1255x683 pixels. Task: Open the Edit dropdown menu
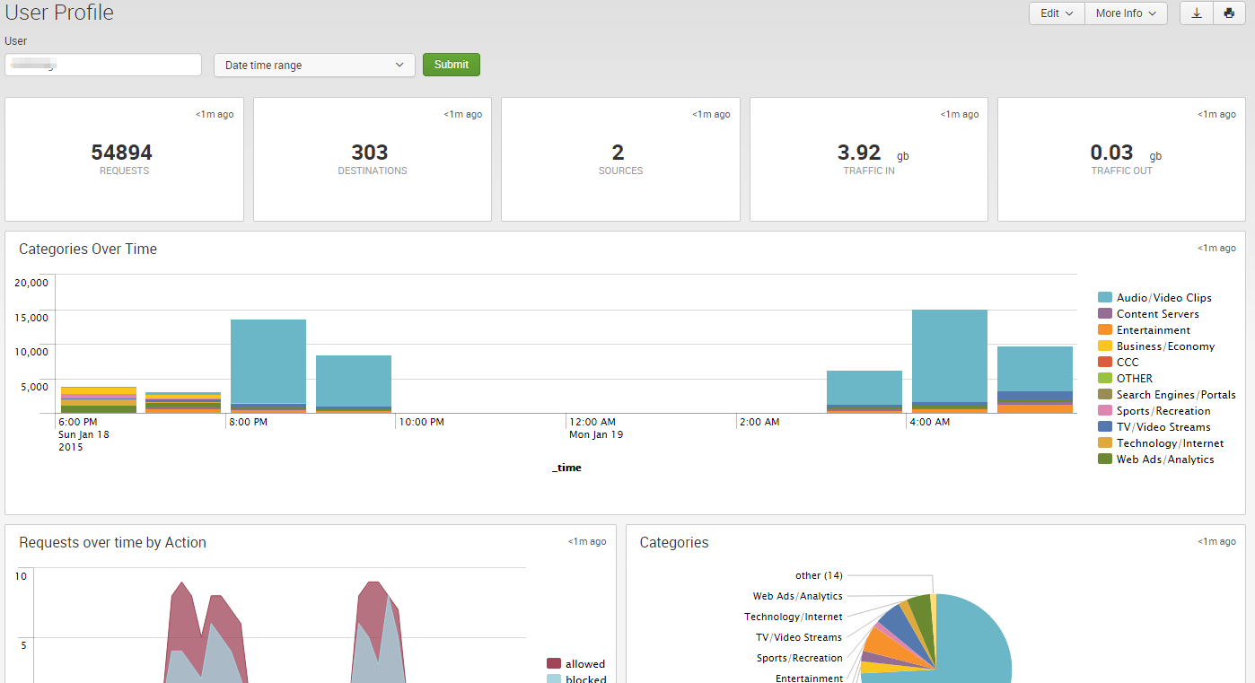pos(1057,13)
